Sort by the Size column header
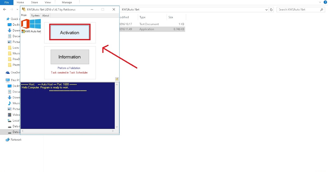The height and width of the screenshot is (172, 328). point(171,17)
